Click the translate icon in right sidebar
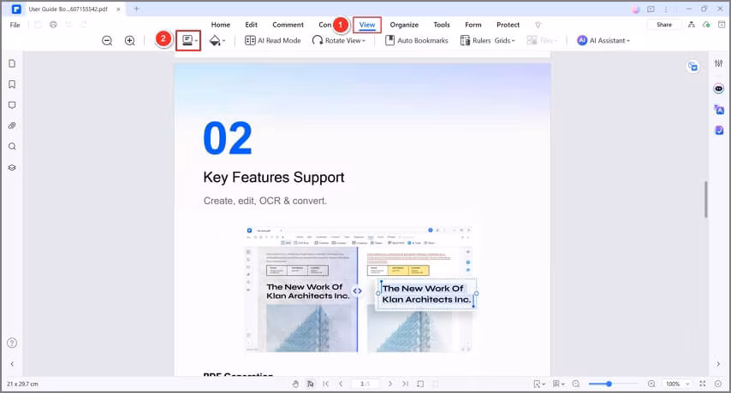The image size is (731, 393). 719,109
